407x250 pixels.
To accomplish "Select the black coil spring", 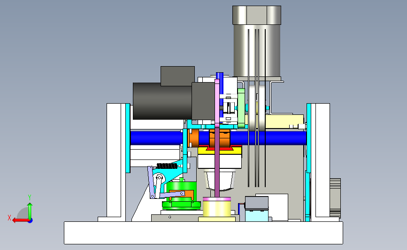I will (x=167, y=166).
